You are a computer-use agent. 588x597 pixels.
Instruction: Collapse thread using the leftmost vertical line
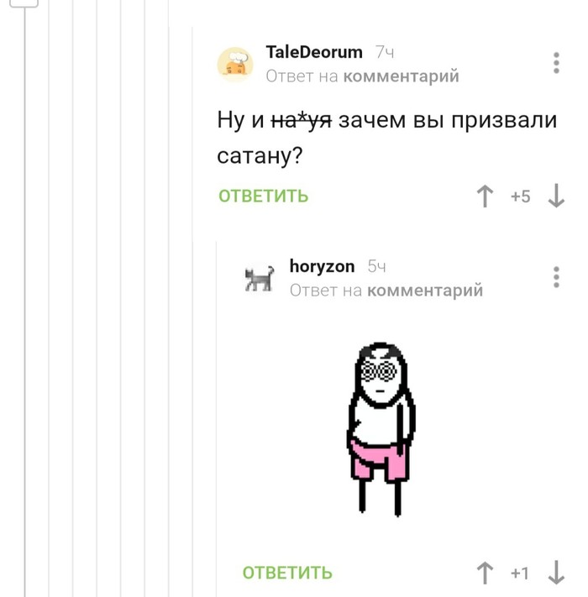25,301
